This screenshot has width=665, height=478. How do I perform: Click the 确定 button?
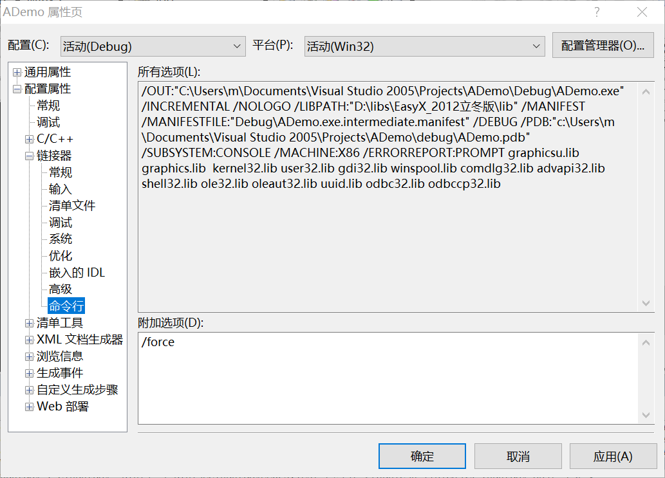(x=422, y=457)
